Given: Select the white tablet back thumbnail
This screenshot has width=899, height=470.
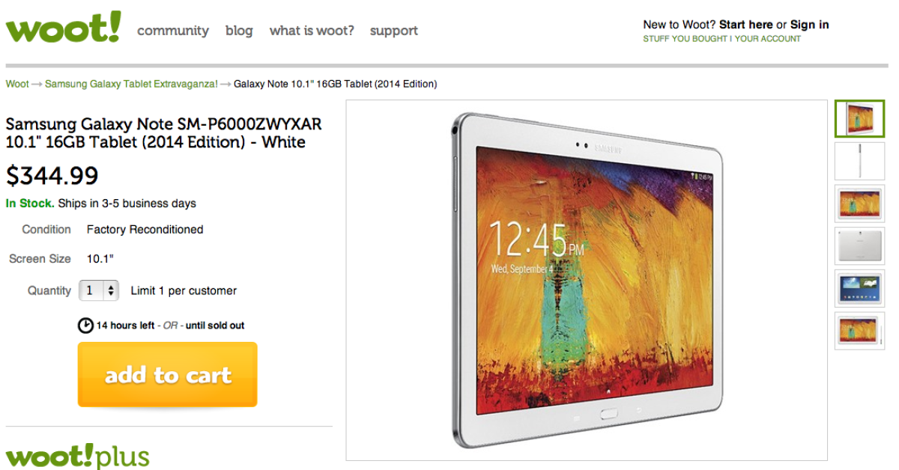Looking at the screenshot, I should (x=859, y=245).
